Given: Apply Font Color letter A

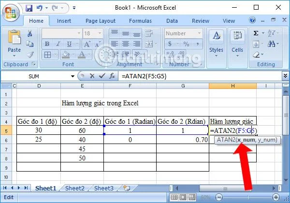Looking at the screenshot, I should pyautogui.click(x=82, y=55).
